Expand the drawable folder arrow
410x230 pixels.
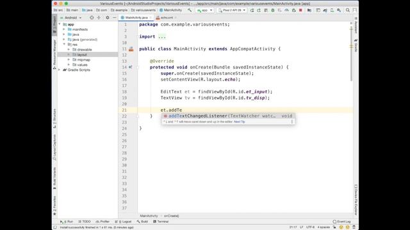pyautogui.click(x=69, y=50)
